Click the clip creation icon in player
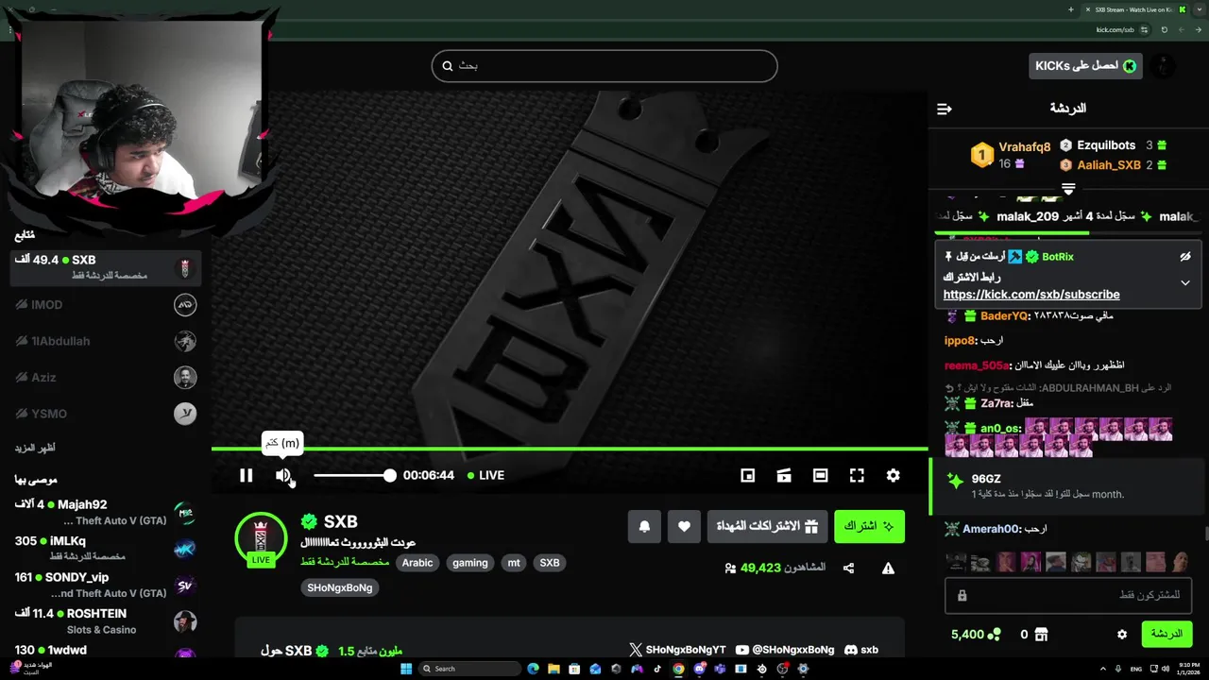Screen dimensions: 1209x680 784,475
